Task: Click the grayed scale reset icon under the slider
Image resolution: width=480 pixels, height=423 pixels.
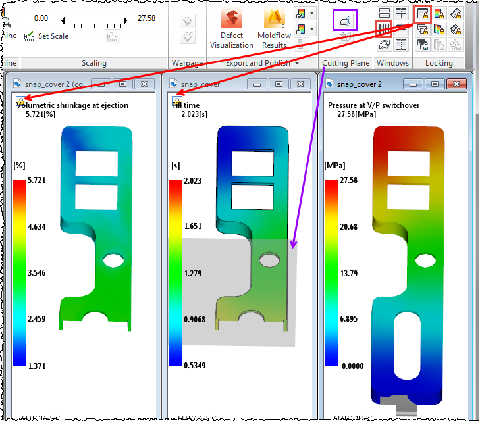Action: (112, 37)
